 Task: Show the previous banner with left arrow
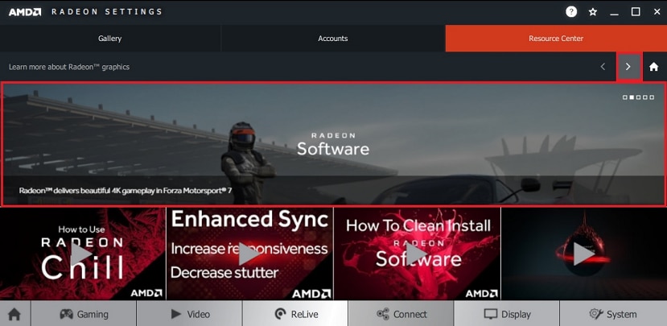pyautogui.click(x=603, y=67)
